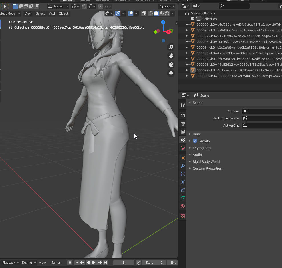Toggle show gizmo button

[x=118, y=13]
